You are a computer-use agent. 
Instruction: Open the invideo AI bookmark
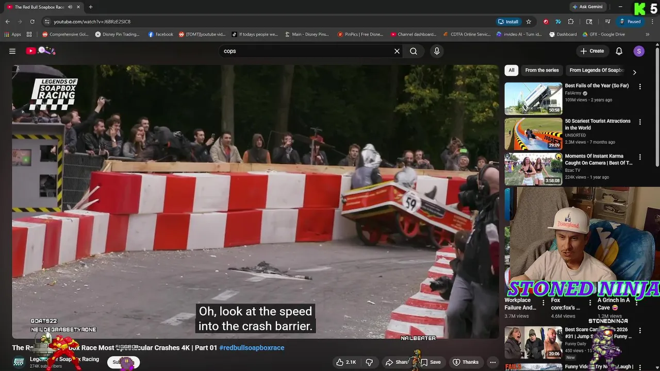click(519, 35)
